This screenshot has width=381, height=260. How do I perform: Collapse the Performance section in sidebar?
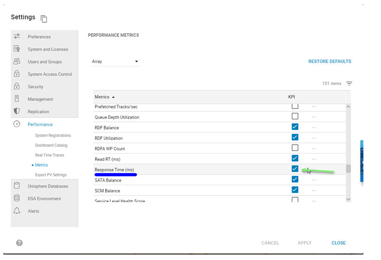point(40,124)
